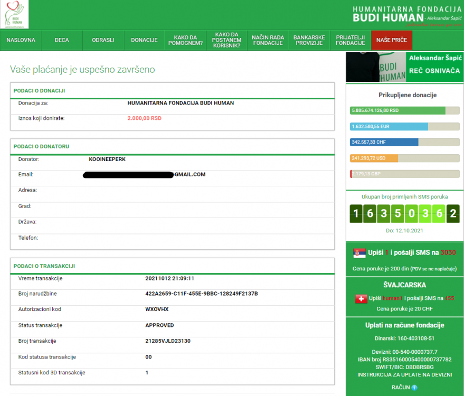Image resolution: width=464 pixels, height=396 pixels.
Task: Select DONACIJE in the navigation bar
Action: pyautogui.click(x=144, y=40)
